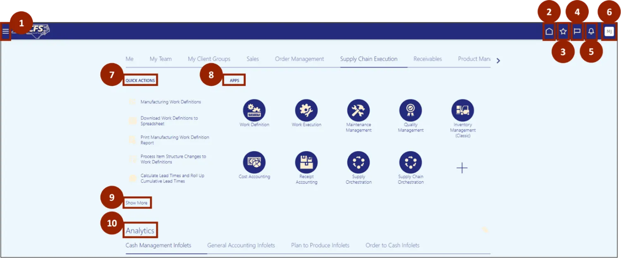
Task: Open the hamburger navigator menu
Action: point(5,31)
